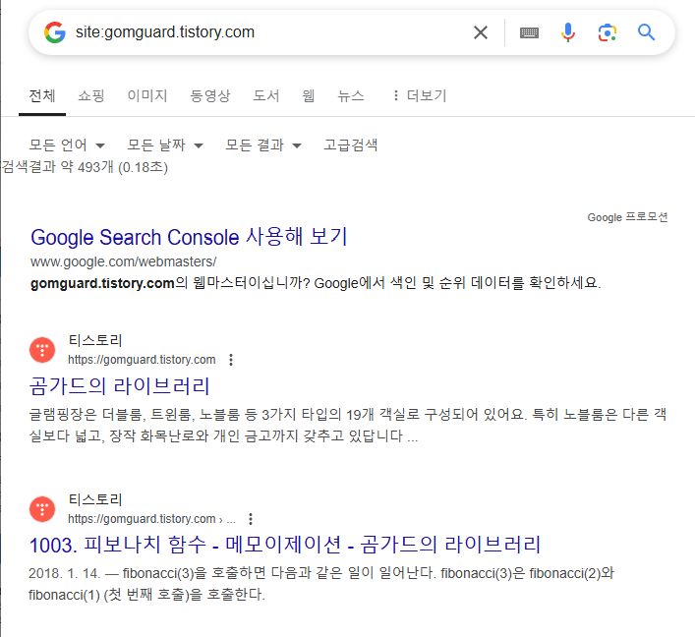The image size is (695, 637).
Task: Open Google Search Console 사용해 보기 link
Action: point(189,237)
